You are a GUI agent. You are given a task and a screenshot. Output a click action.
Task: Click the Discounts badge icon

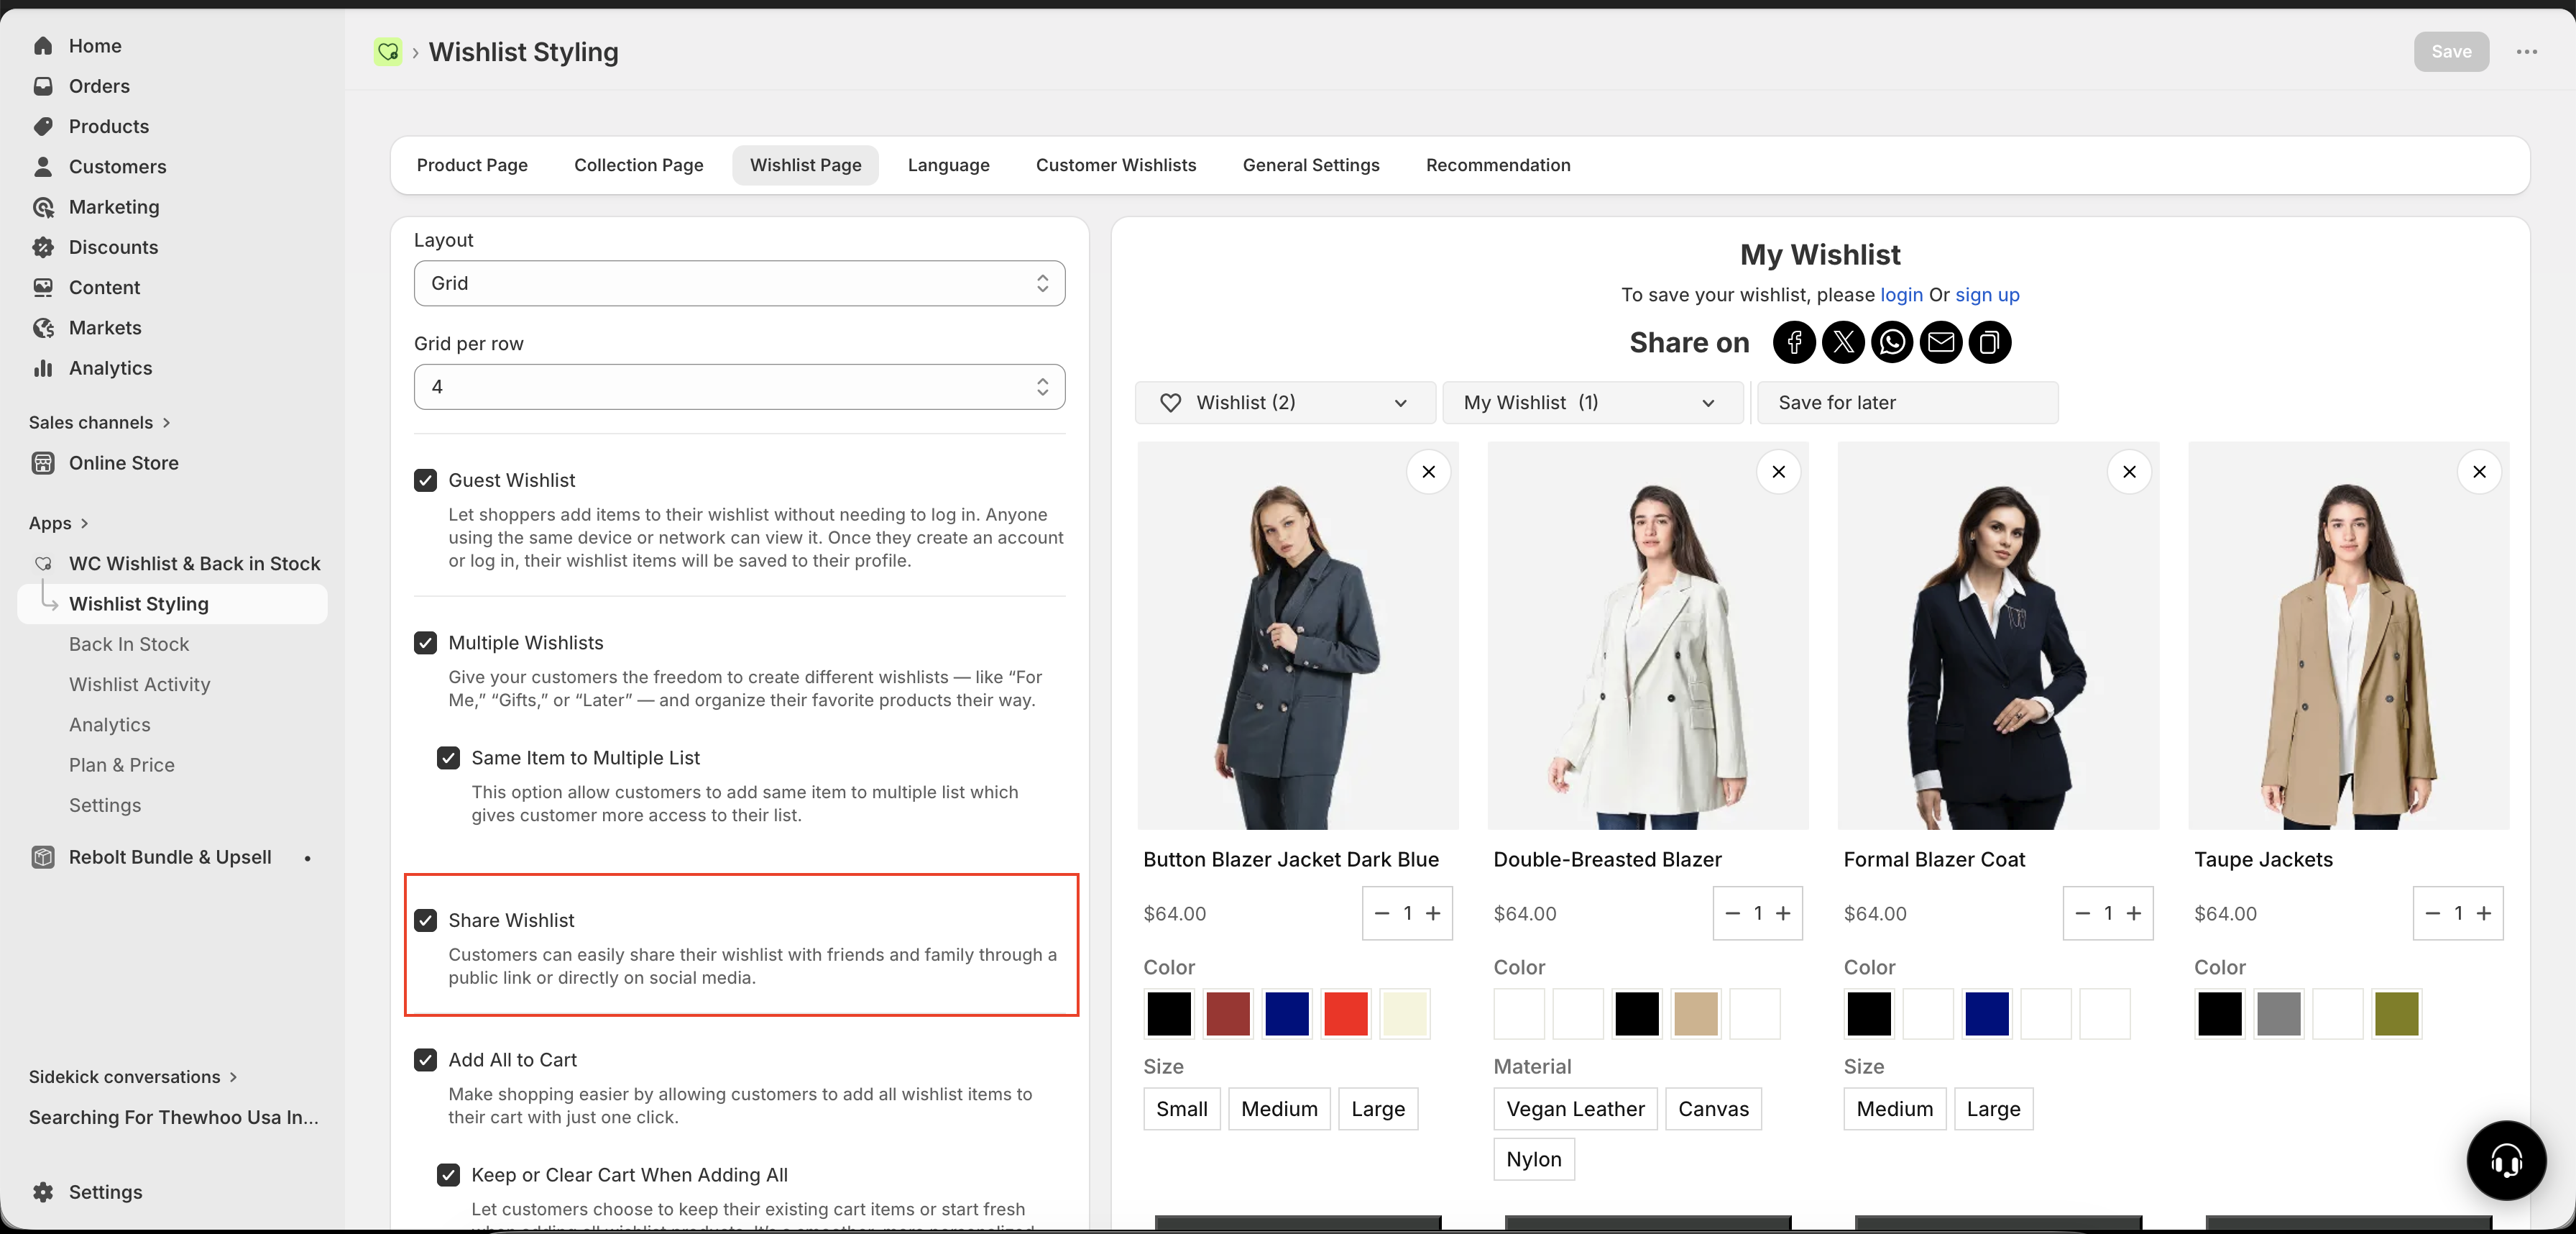pyautogui.click(x=43, y=247)
